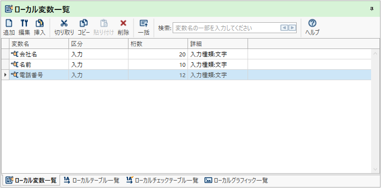Click scrollbar down arrow in the list
381x188 pixels.
point(375,169)
